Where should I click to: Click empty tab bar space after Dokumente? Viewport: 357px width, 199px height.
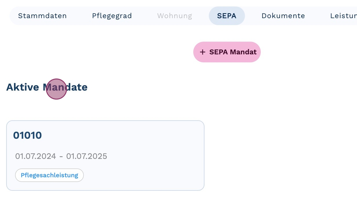tap(317, 16)
